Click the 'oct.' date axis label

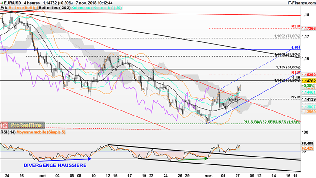coord(43,176)
